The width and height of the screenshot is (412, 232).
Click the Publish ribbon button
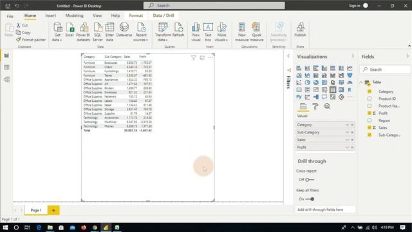tap(300, 30)
